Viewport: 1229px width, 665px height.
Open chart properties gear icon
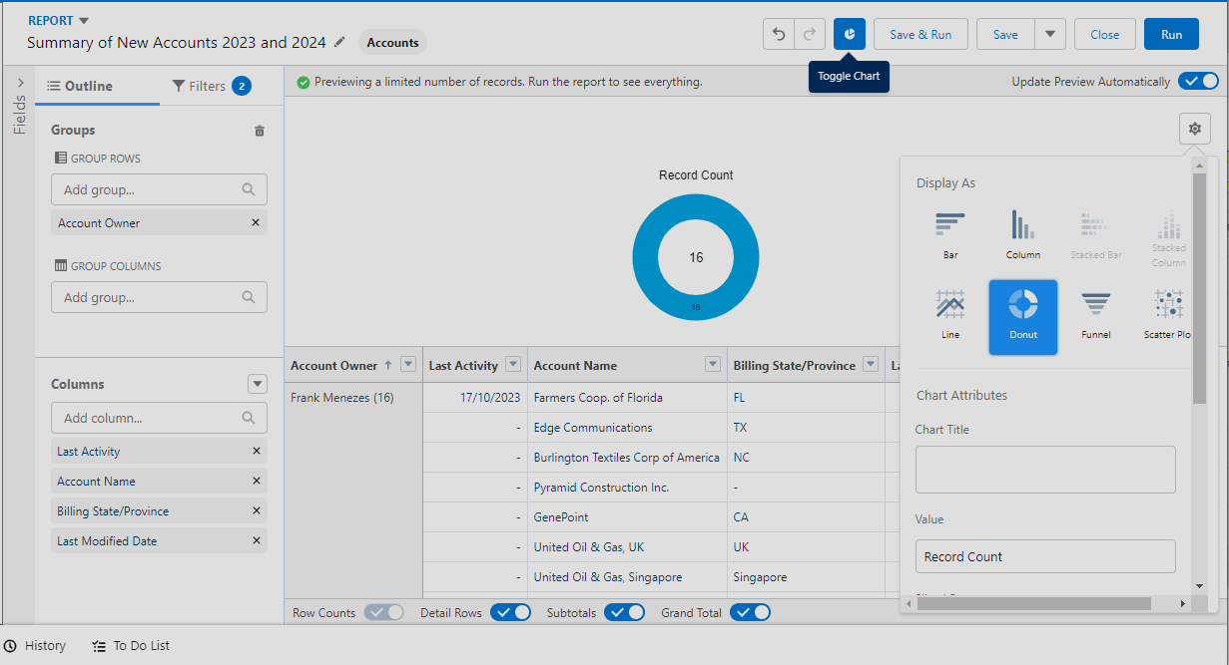[x=1195, y=129]
